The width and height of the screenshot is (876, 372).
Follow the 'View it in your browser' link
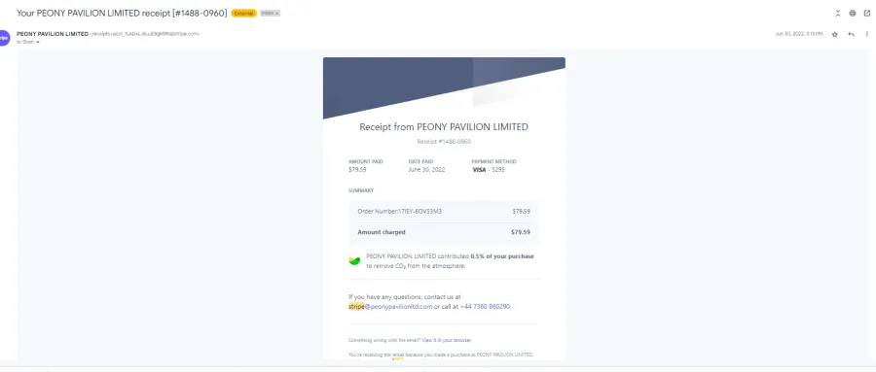[447, 340]
